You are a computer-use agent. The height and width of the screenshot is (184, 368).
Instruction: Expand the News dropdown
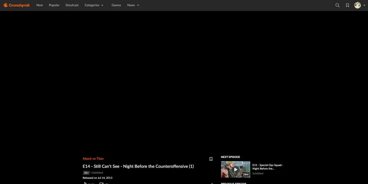(x=133, y=5)
